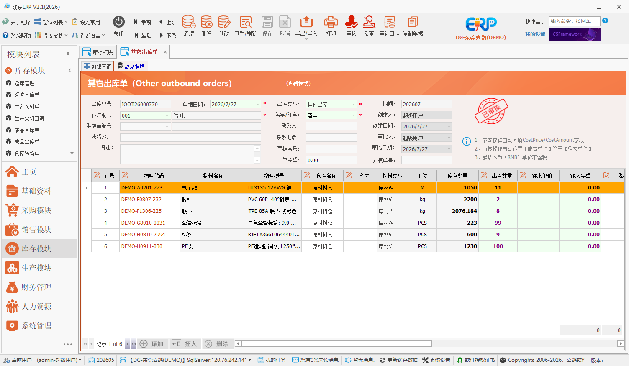Open the 出库类型 dropdown
The height and width of the screenshot is (366, 629).
(354, 104)
